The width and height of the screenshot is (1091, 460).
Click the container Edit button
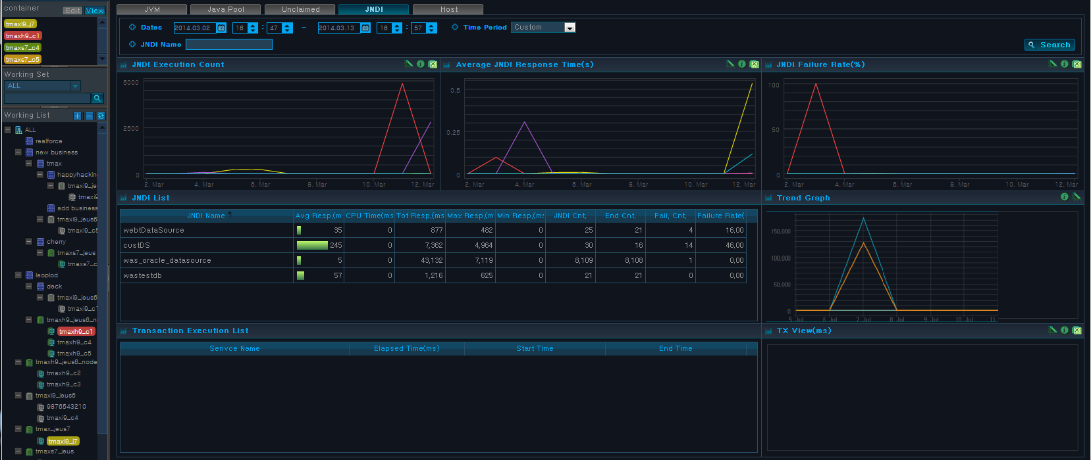pos(73,11)
